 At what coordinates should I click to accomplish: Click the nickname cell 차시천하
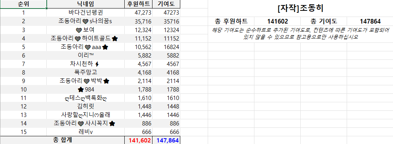tap(86, 64)
